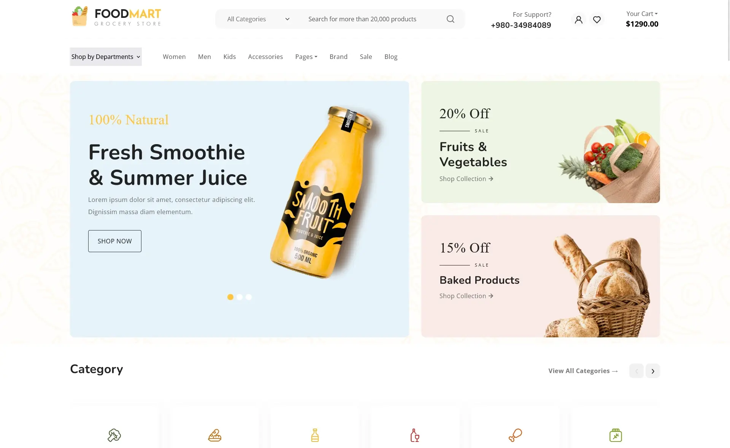The width and height of the screenshot is (730, 448).
Task: Click Shop Collection for Baked Products
Action: (x=466, y=296)
